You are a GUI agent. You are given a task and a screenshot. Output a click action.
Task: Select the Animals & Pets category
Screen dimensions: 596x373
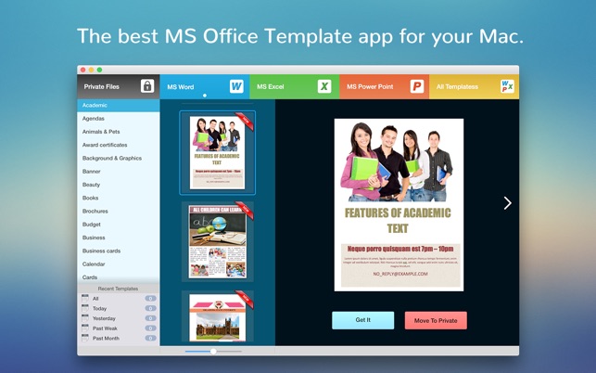[119, 132]
